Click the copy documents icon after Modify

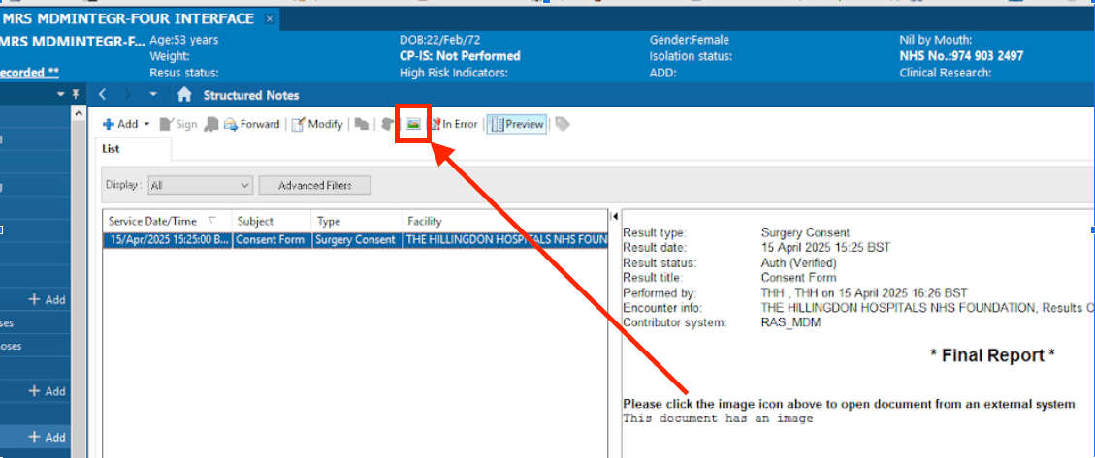pyautogui.click(x=361, y=124)
